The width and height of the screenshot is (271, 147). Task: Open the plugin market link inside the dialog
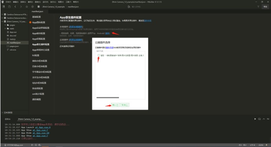pos(110,48)
